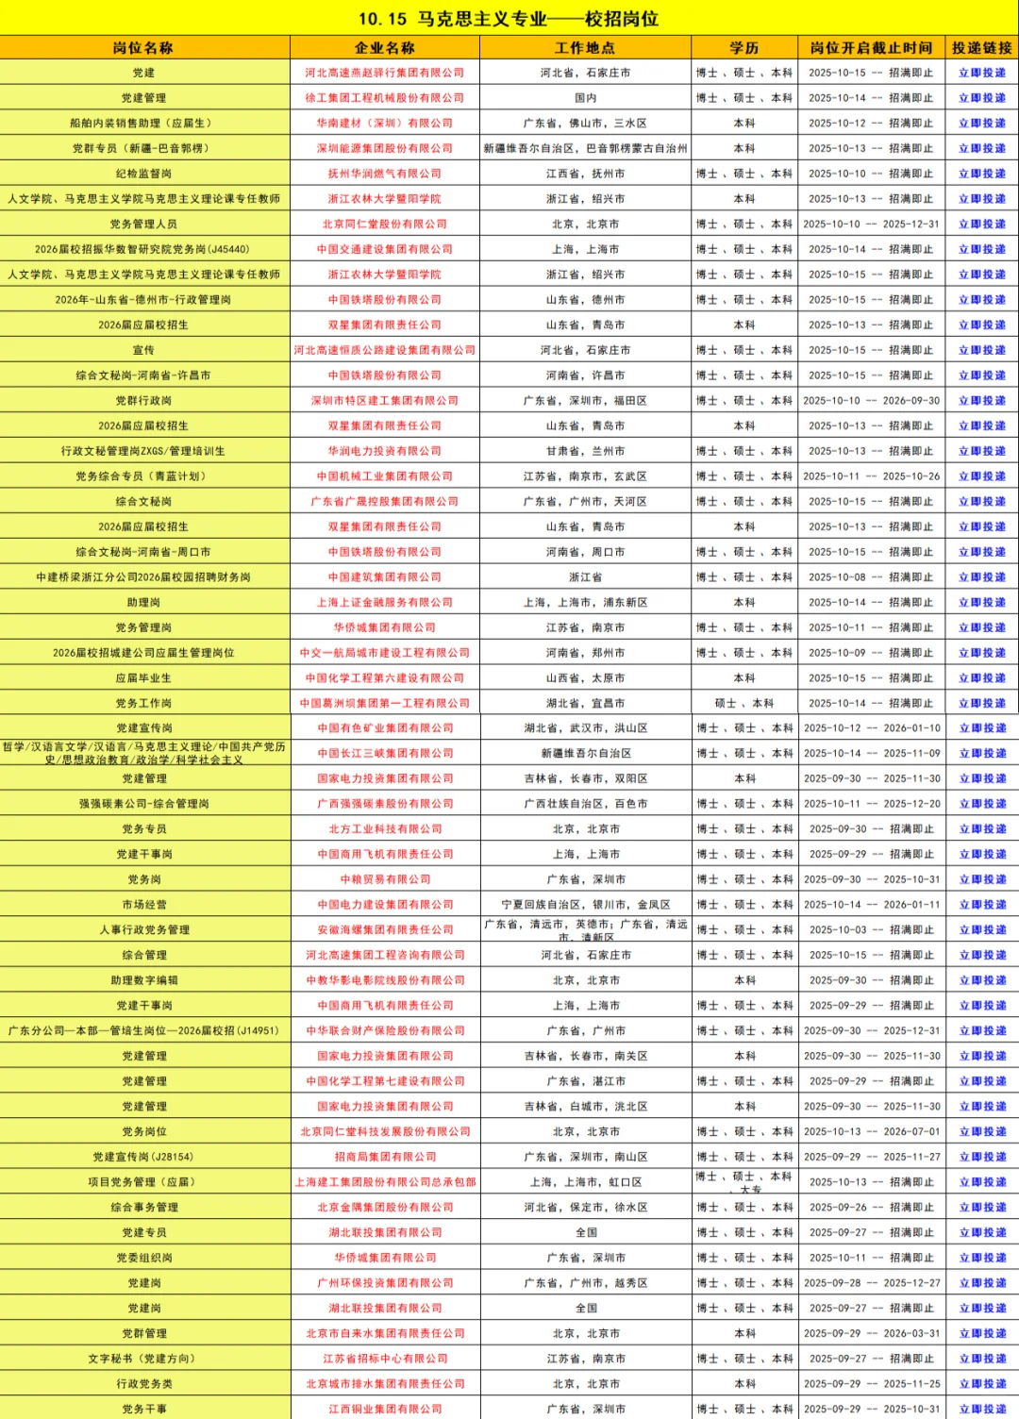Select job cell 强强碳素公司-综合管理岗

coord(144,804)
